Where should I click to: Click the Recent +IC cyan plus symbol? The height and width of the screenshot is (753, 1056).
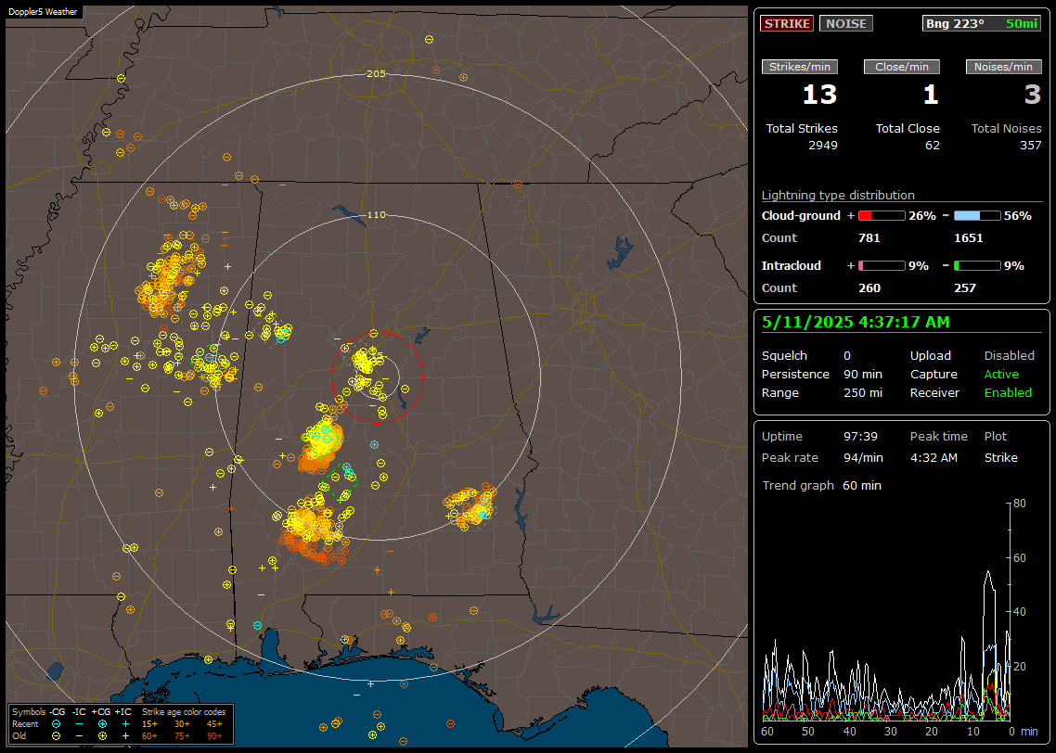(125, 724)
